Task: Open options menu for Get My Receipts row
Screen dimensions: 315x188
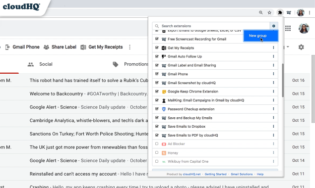Action: [273, 47]
